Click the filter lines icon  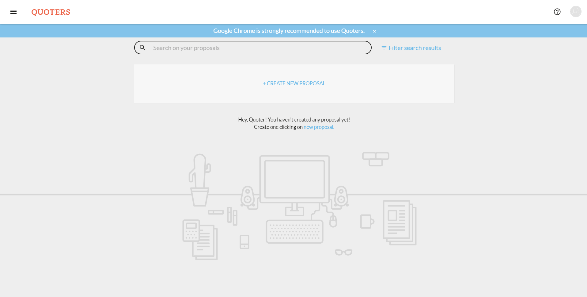tap(384, 48)
